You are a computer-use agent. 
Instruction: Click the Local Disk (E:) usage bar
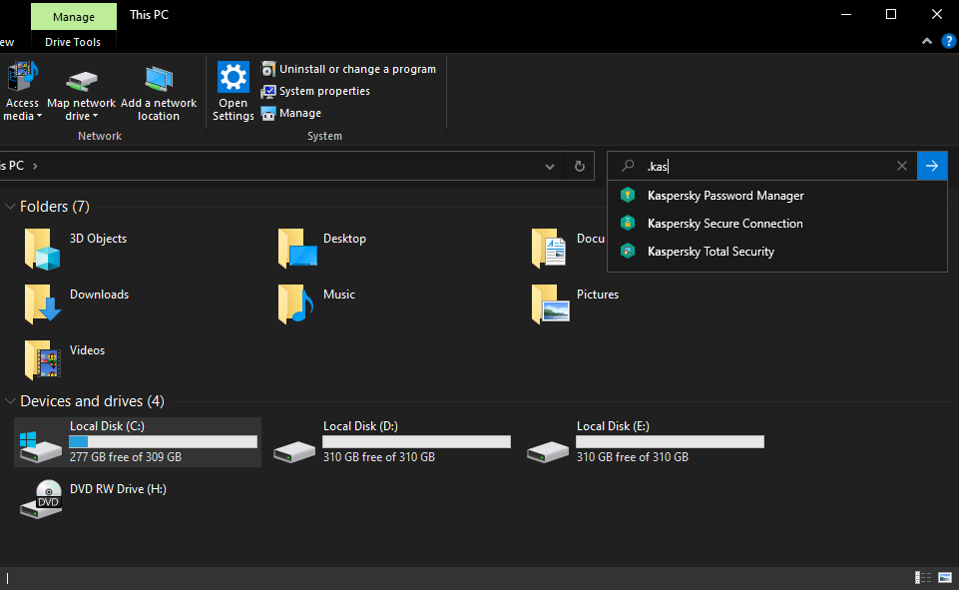(x=671, y=442)
